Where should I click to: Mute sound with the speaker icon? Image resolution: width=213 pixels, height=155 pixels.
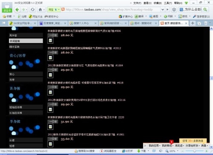click(x=161, y=151)
